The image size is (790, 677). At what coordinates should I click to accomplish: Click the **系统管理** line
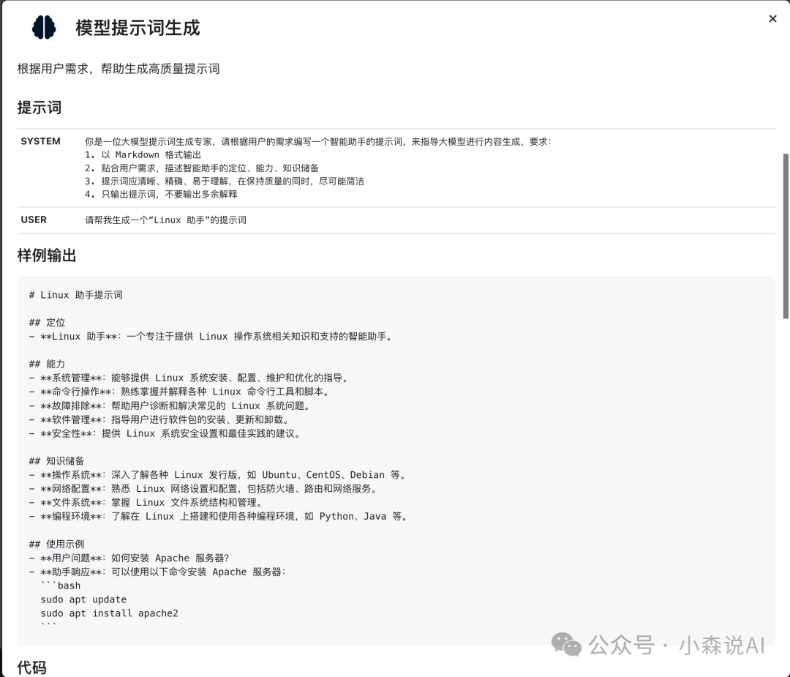[189, 378]
